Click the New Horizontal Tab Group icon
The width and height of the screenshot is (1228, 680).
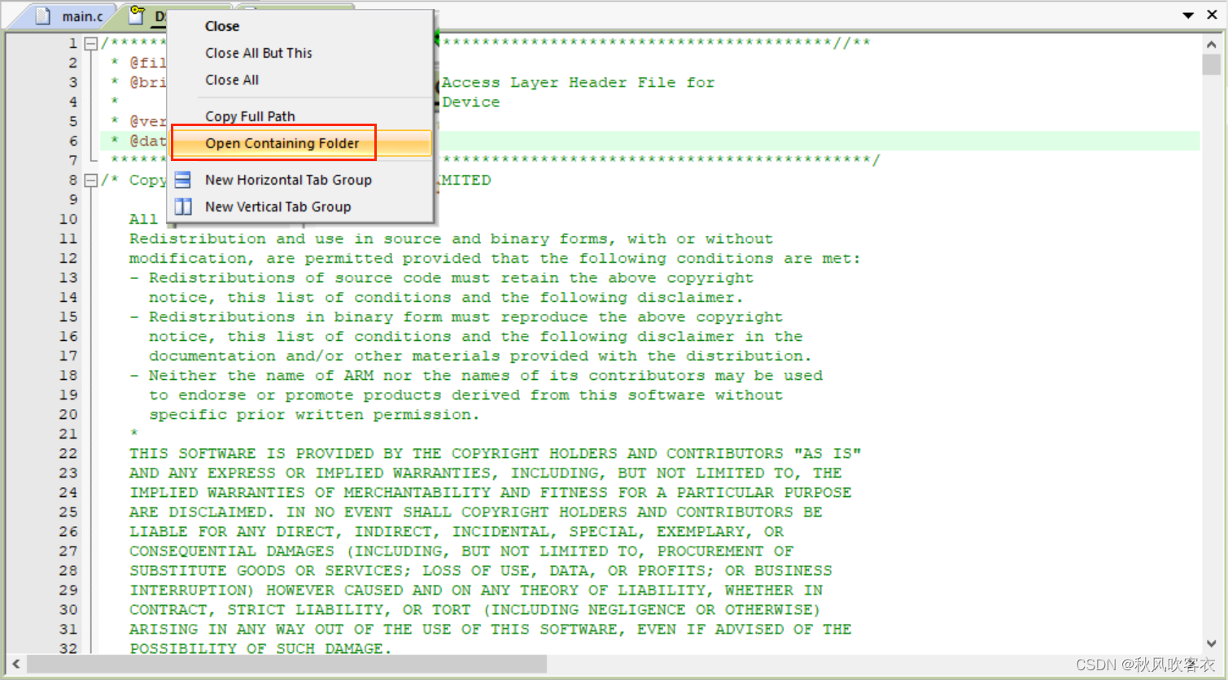pyautogui.click(x=183, y=180)
